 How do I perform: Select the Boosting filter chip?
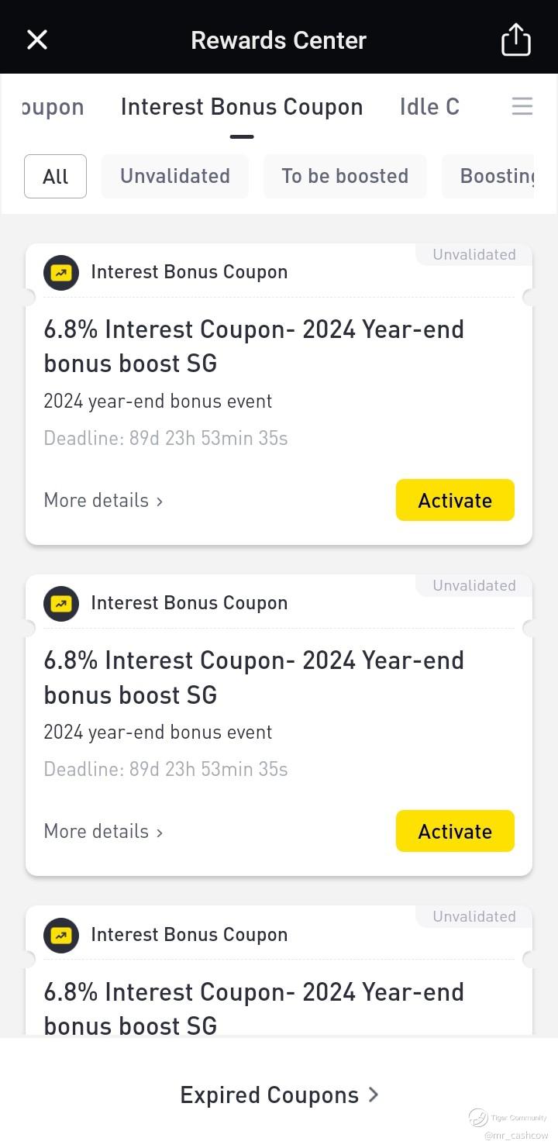(493, 177)
